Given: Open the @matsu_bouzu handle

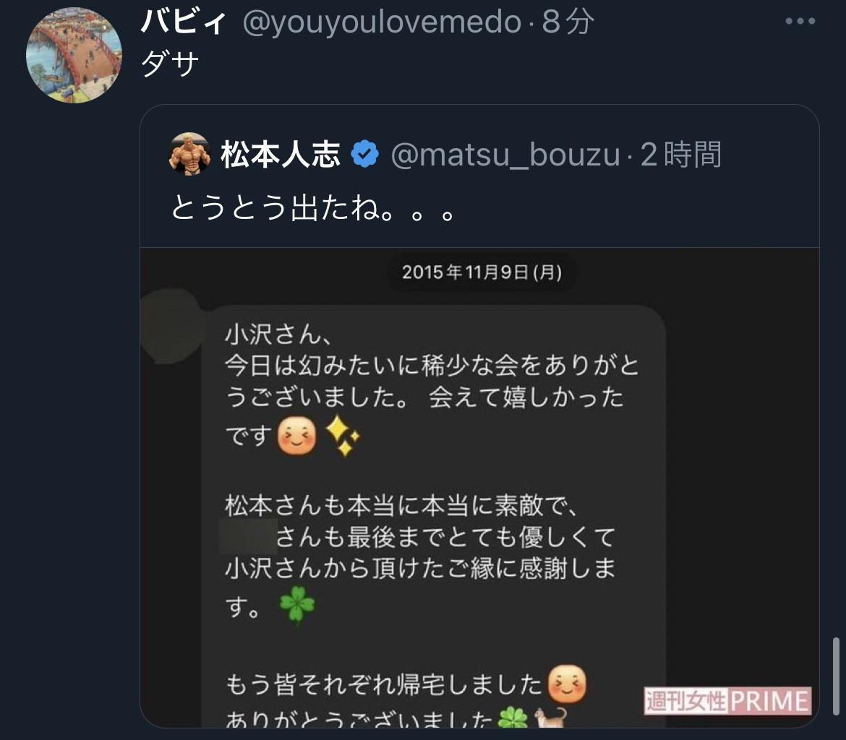Looking at the screenshot, I should coord(505,155).
